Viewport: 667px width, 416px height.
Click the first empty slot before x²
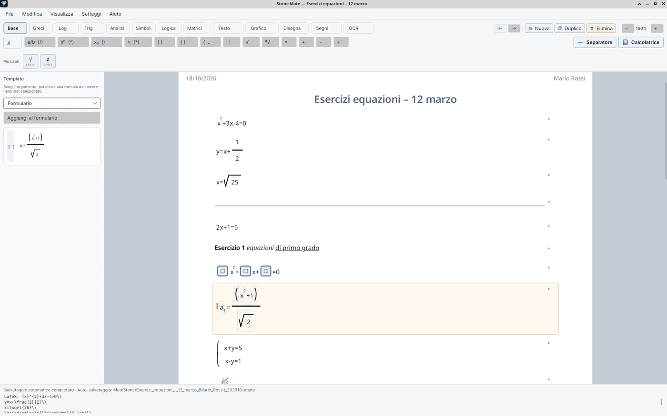[222, 271]
